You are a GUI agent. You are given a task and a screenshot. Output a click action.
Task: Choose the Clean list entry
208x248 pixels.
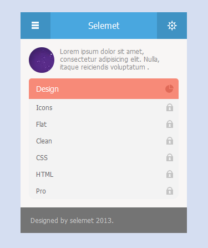tap(104, 141)
